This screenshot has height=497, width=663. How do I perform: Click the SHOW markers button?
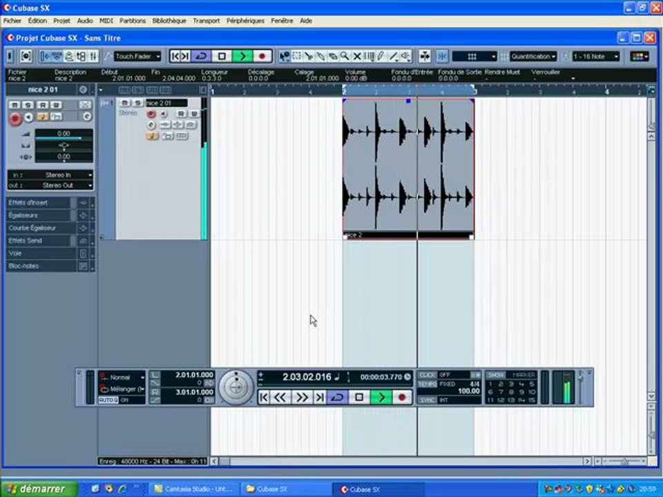496,375
